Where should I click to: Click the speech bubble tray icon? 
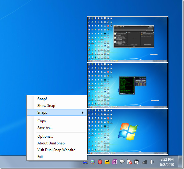click(x=122, y=162)
